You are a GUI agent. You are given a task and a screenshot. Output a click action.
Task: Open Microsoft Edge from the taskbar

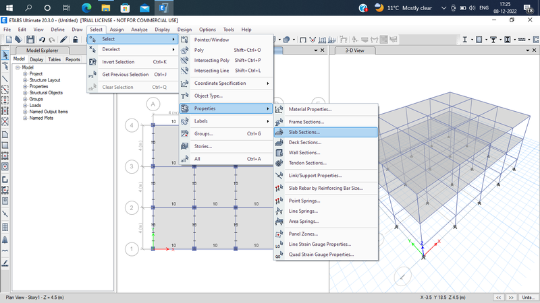pyautogui.click(x=86, y=7)
